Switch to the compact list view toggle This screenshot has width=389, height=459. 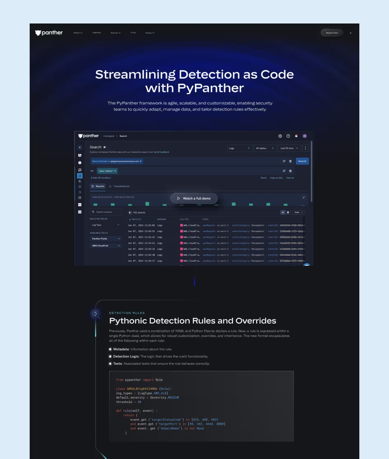[283, 213]
